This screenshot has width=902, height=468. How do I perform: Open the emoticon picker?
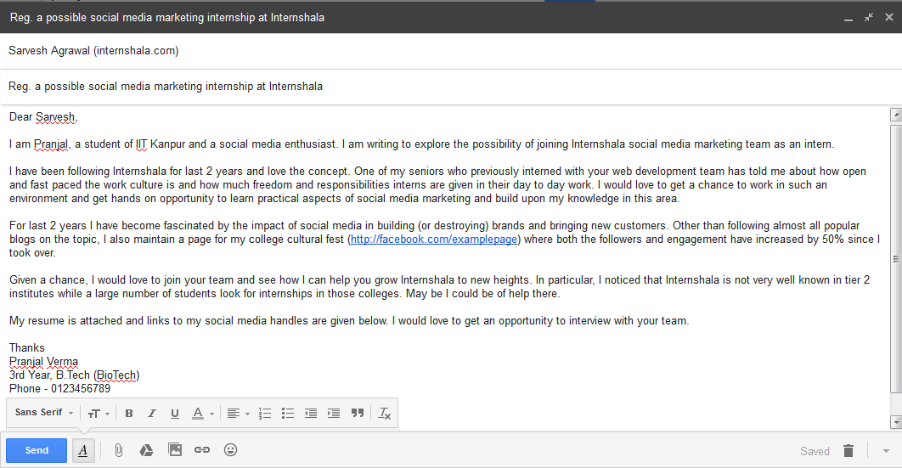click(x=231, y=449)
